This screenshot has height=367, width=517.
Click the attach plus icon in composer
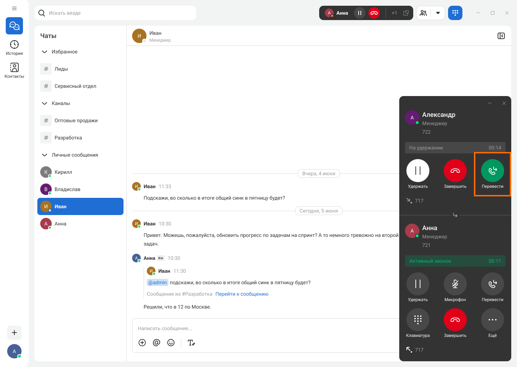(142, 343)
